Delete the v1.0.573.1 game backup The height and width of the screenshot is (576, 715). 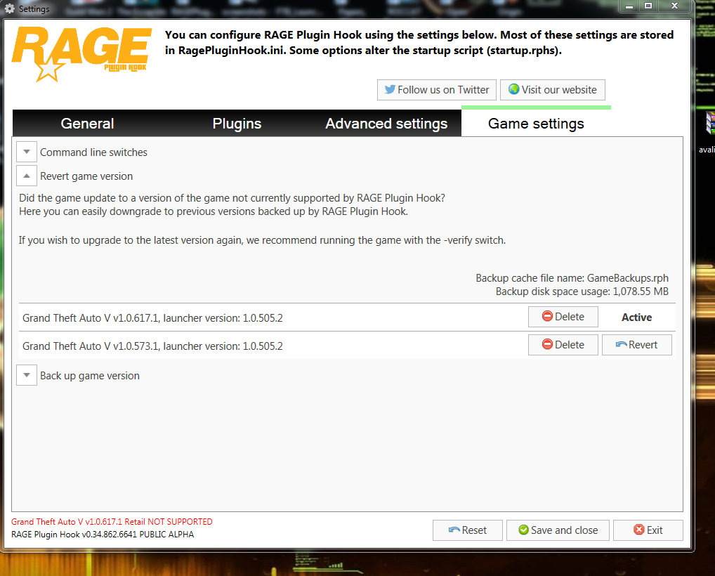(x=563, y=345)
